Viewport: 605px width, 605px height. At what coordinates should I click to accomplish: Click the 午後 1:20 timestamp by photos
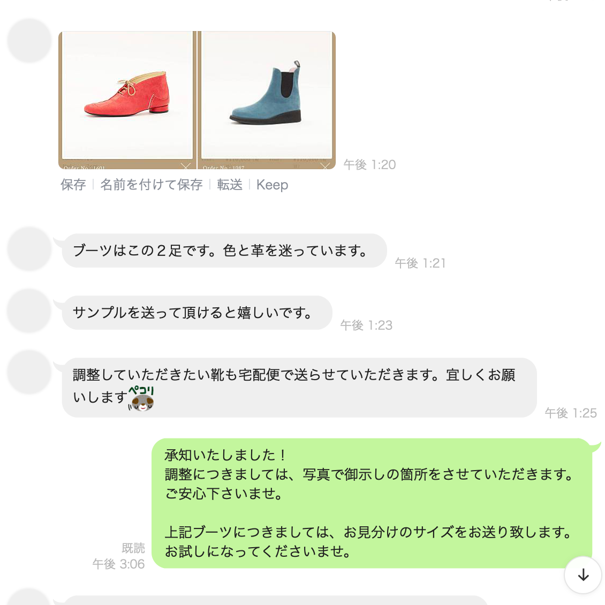369,165
